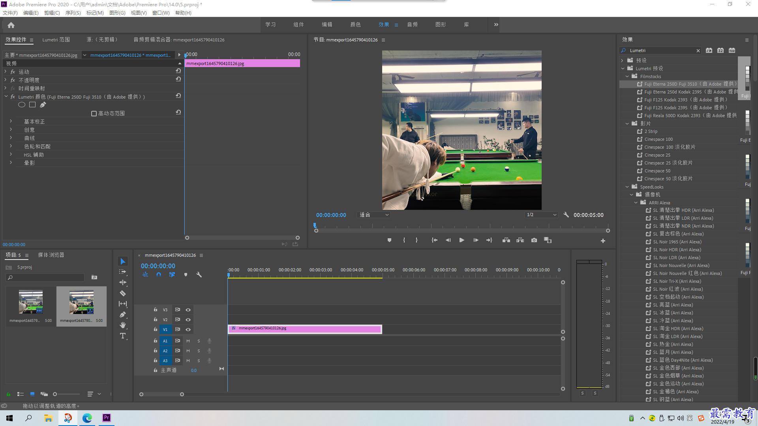The width and height of the screenshot is (758, 426).
Task: Mute audio track A1
Action: (188, 341)
